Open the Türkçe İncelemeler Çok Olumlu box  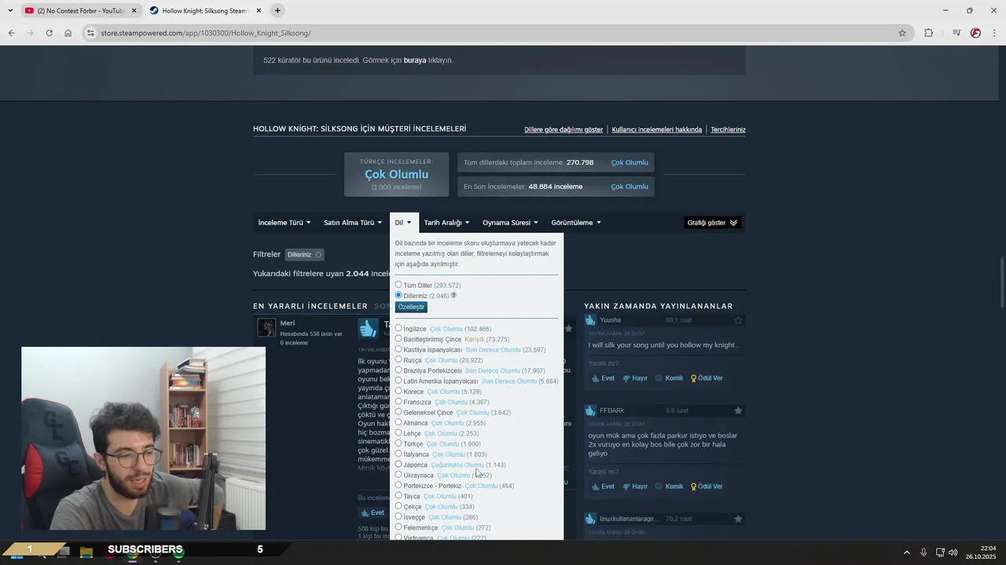click(397, 174)
